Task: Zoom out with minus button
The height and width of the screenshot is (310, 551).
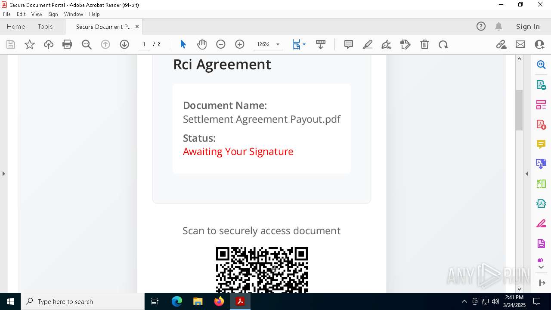Action: 221,44
